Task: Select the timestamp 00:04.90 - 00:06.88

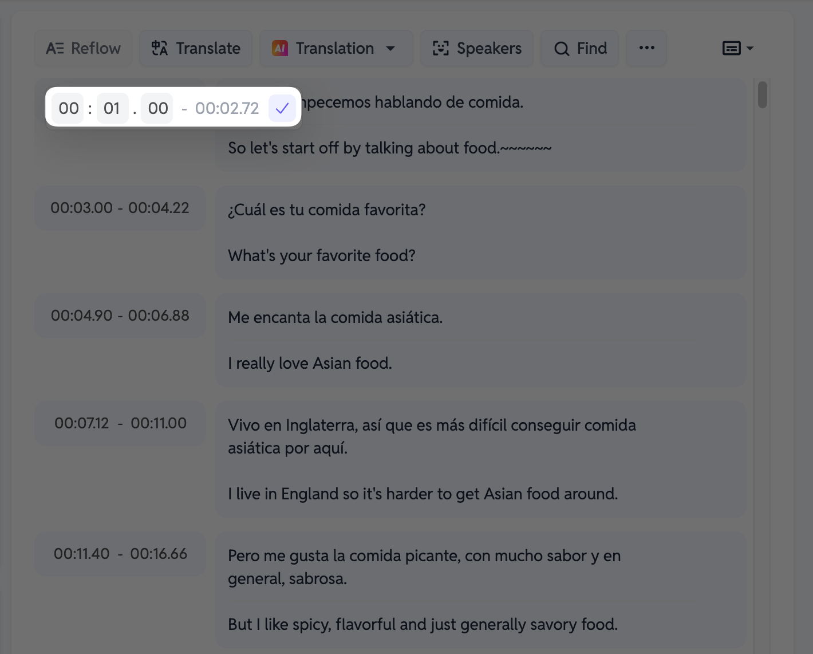Action: 120,316
